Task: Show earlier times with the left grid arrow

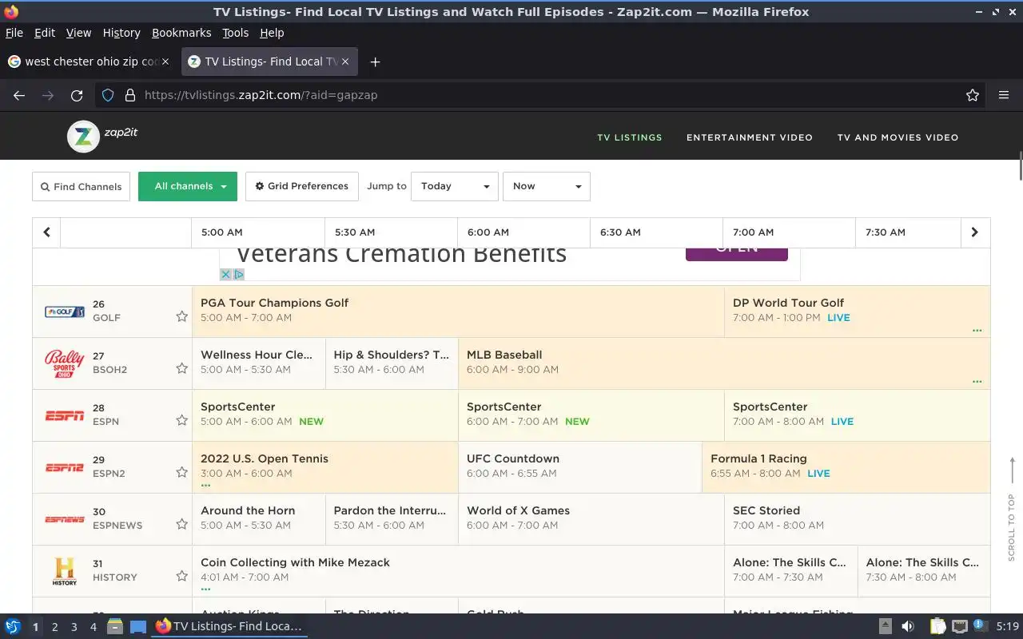Action: pyautogui.click(x=46, y=232)
